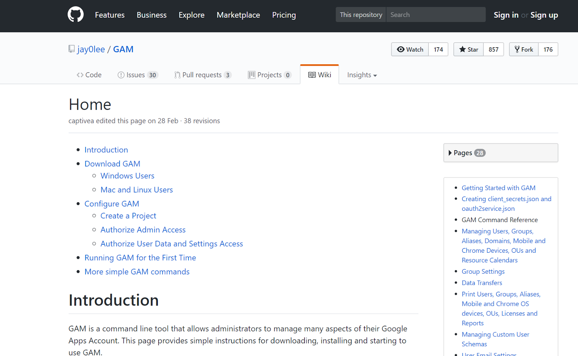Click the GitHub octocat logo
578x356 pixels.
pyautogui.click(x=76, y=14)
